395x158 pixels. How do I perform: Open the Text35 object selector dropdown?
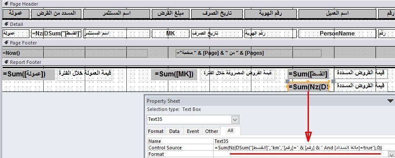point(235,120)
